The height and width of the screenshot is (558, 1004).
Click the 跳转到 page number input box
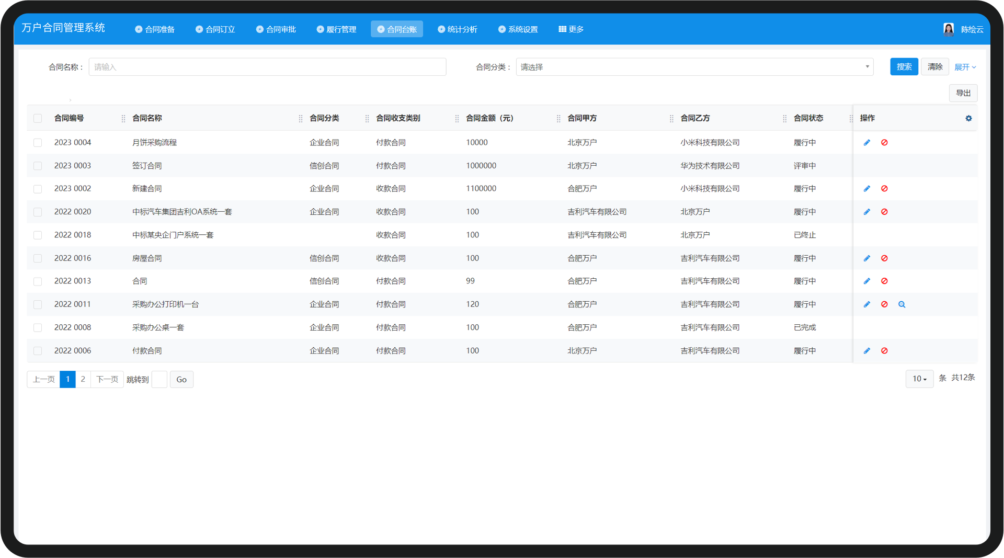coord(159,380)
